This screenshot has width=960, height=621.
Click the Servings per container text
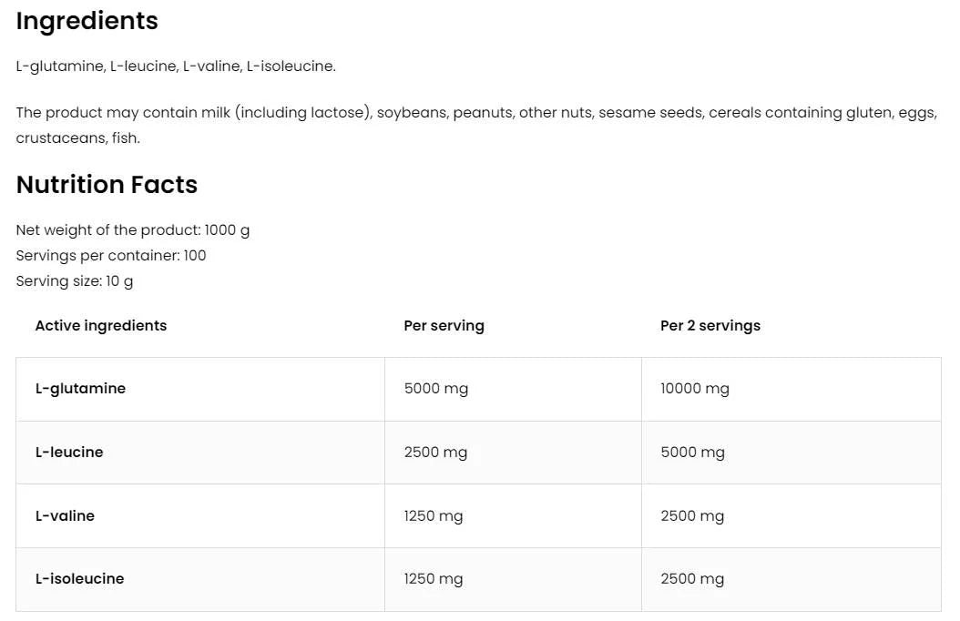(x=111, y=255)
